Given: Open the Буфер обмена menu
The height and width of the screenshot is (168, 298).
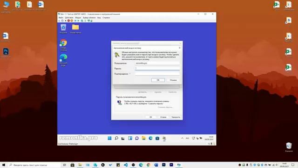Looking at the screenshot, I should pos(89,18).
